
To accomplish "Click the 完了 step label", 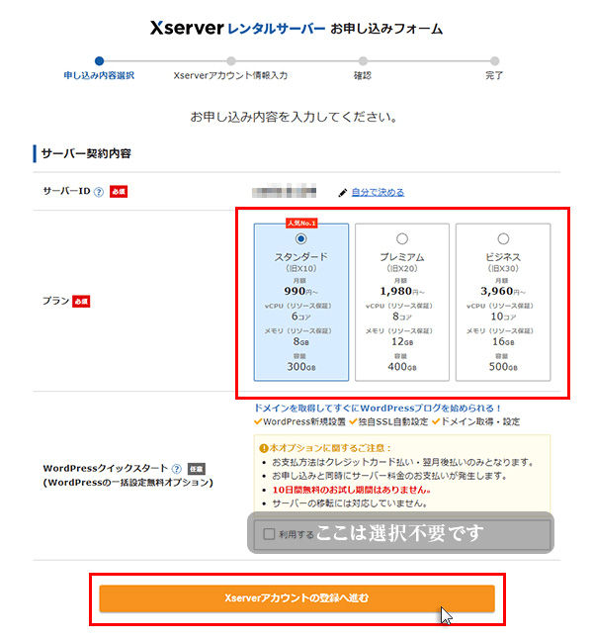I will 494,76.
